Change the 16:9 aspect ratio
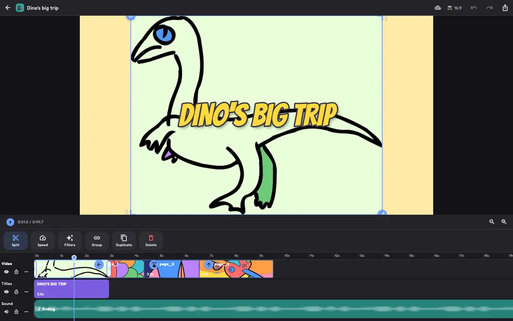513x321 pixels. click(454, 8)
